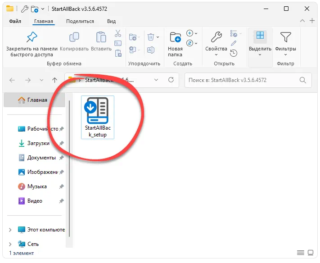Expand the new item dropdown arrow
320x263 pixels.
click(196, 33)
